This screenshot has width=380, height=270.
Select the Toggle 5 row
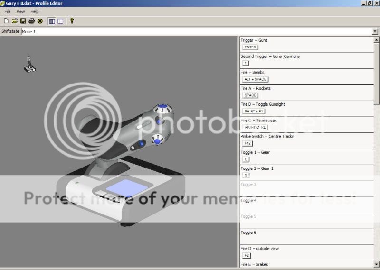pos(307,221)
